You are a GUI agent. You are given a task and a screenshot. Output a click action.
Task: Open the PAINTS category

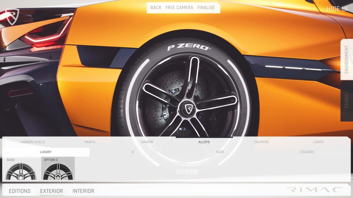point(90,142)
